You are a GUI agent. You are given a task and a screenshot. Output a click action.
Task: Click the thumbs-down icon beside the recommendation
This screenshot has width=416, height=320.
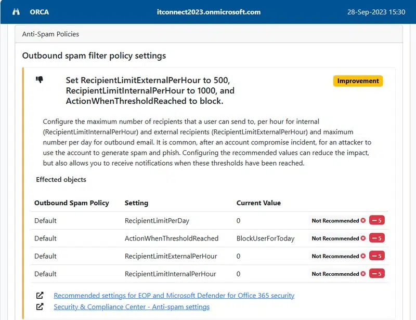point(40,80)
